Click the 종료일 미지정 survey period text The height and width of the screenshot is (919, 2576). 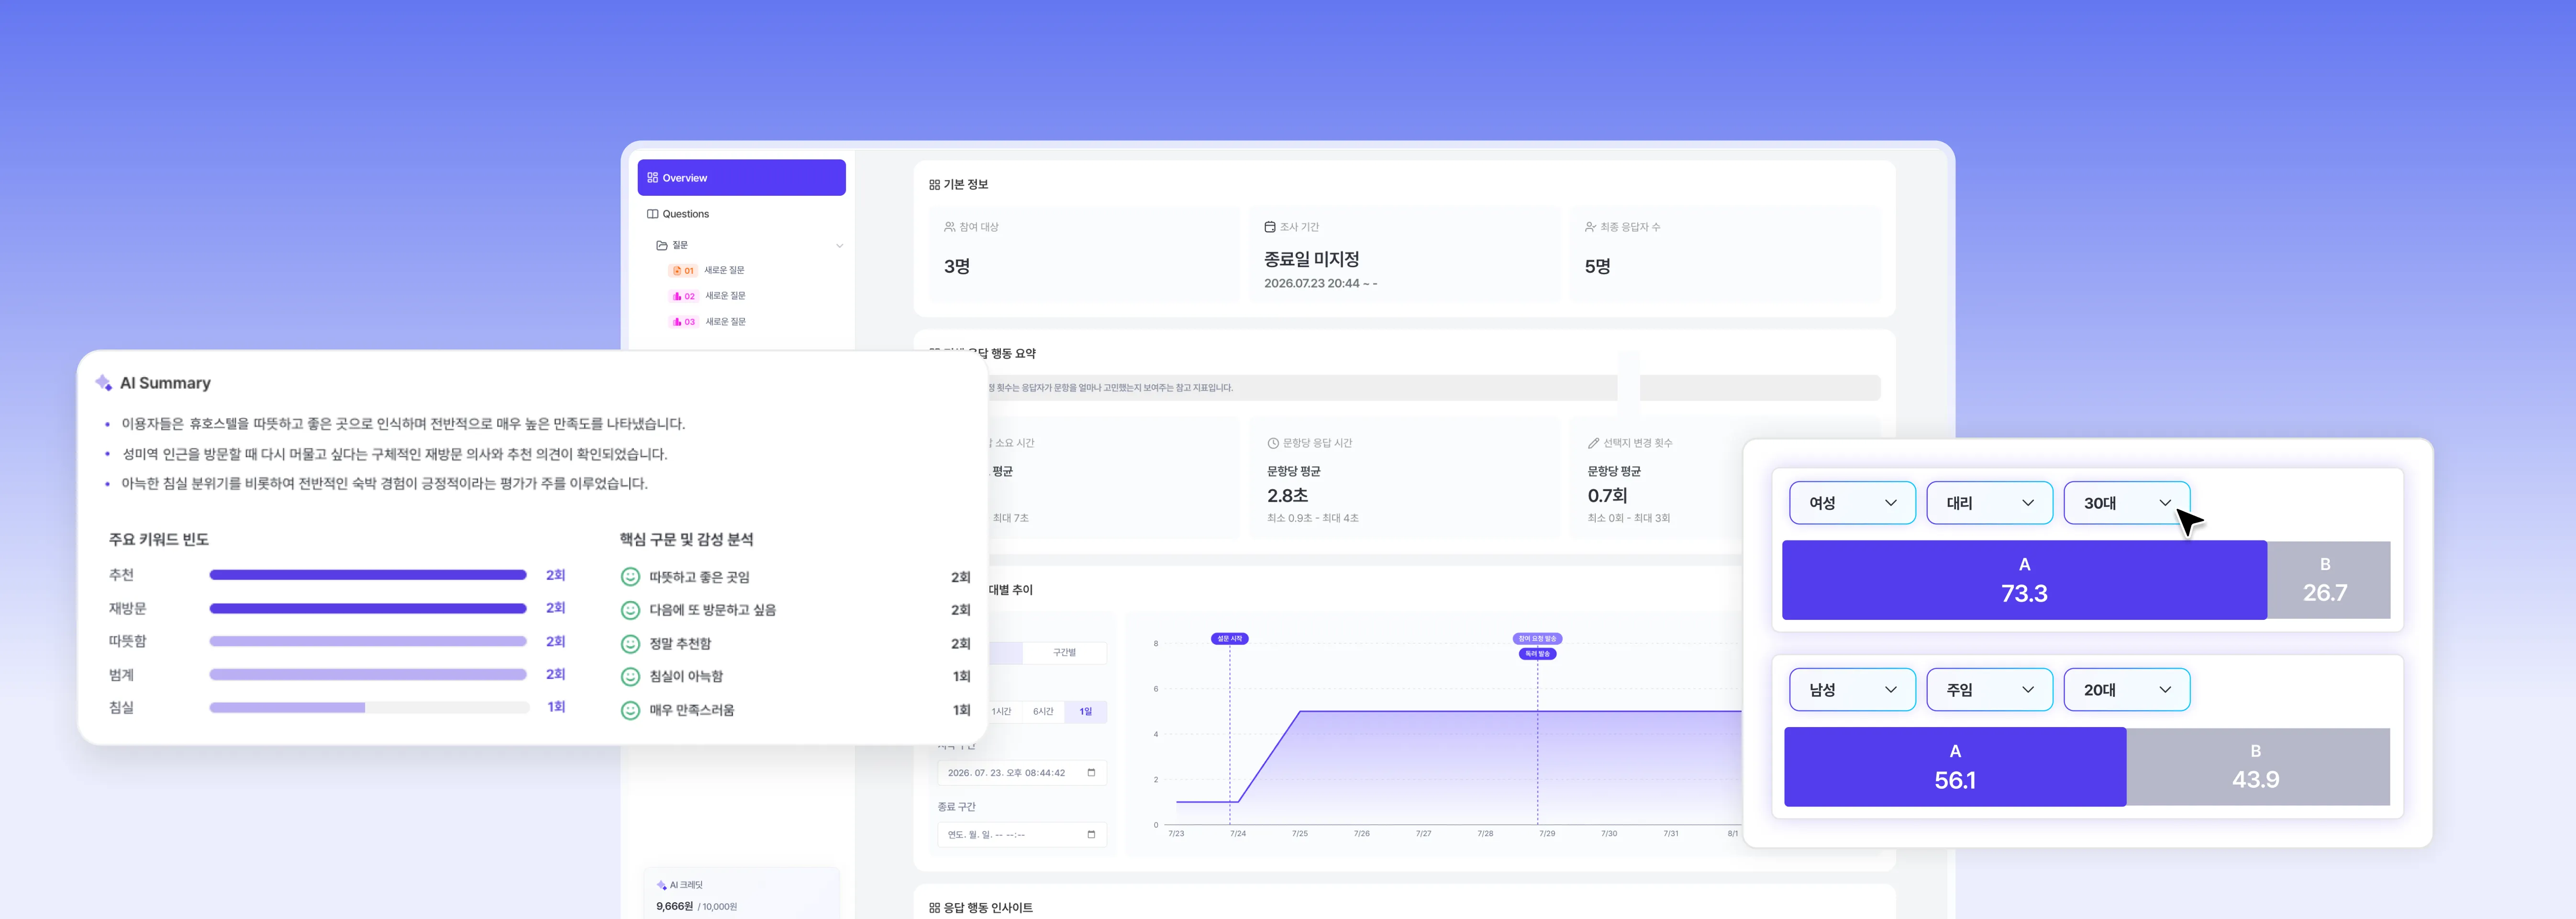coord(1311,259)
